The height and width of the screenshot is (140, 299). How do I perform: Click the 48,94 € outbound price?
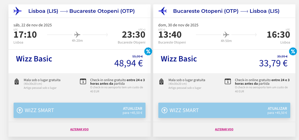(x=128, y=63)
